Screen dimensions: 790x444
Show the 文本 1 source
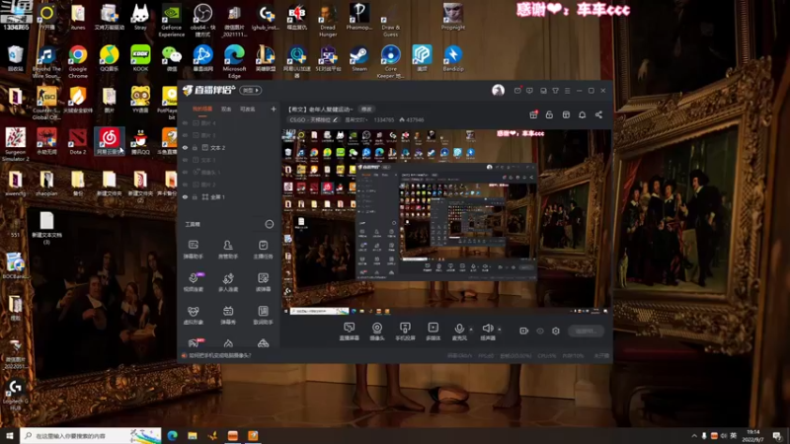(x=185, y=160)
